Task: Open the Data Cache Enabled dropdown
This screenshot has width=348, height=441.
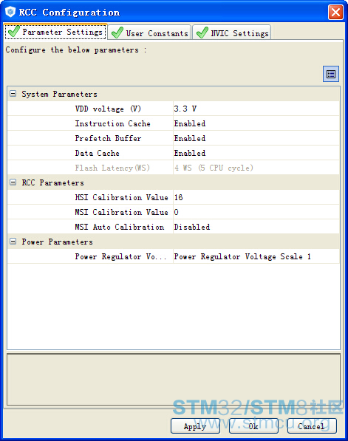Action: (x=256, y=153)
